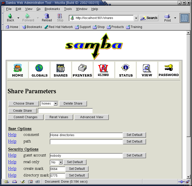Image resolution: width=192 pixels, height=186 pixels.
Task: Open the PRINTERS icon
Action: (x=82, y=70)
